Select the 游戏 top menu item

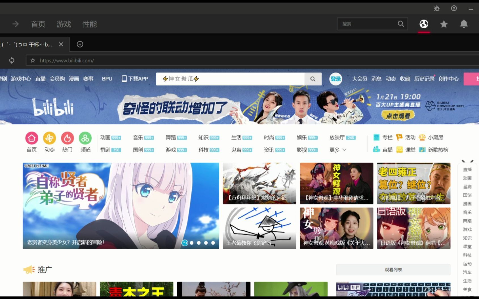pos(64,24)
